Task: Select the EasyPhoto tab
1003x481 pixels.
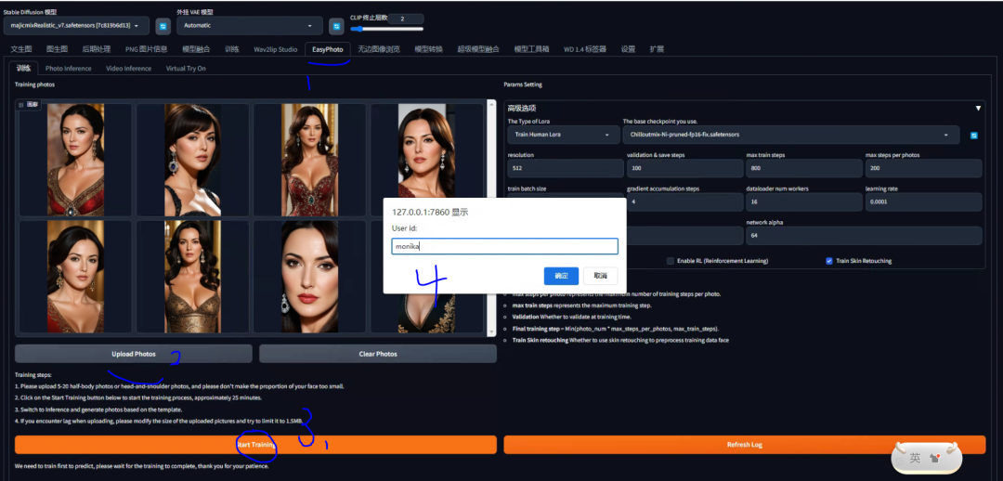Action: [x=328, y=49]
